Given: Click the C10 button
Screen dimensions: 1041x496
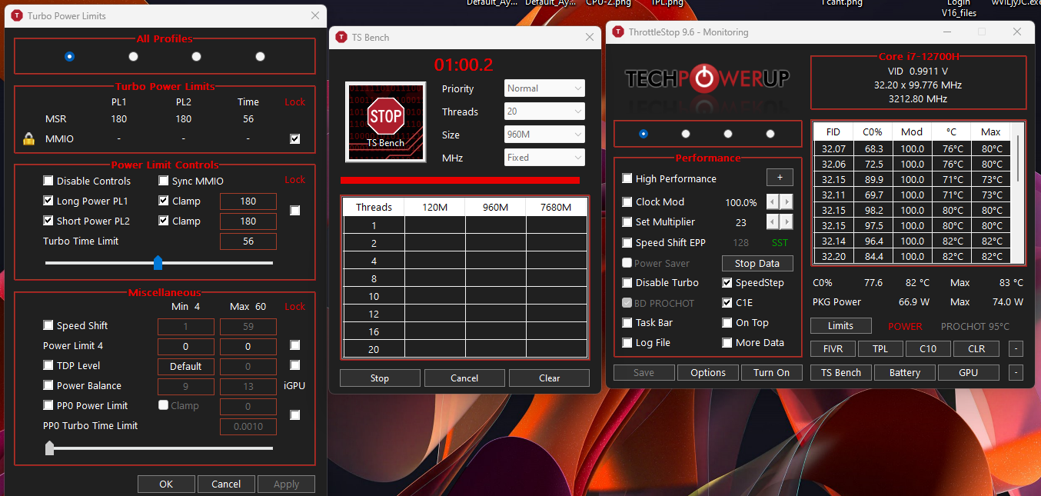Looking at the screenshot, I should click(928, 349).
